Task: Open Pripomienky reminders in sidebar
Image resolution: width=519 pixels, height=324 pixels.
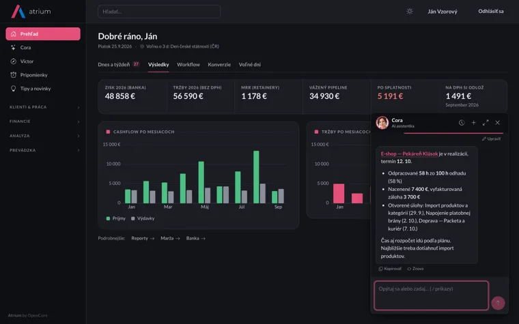Action: click(x=43, y=75)
